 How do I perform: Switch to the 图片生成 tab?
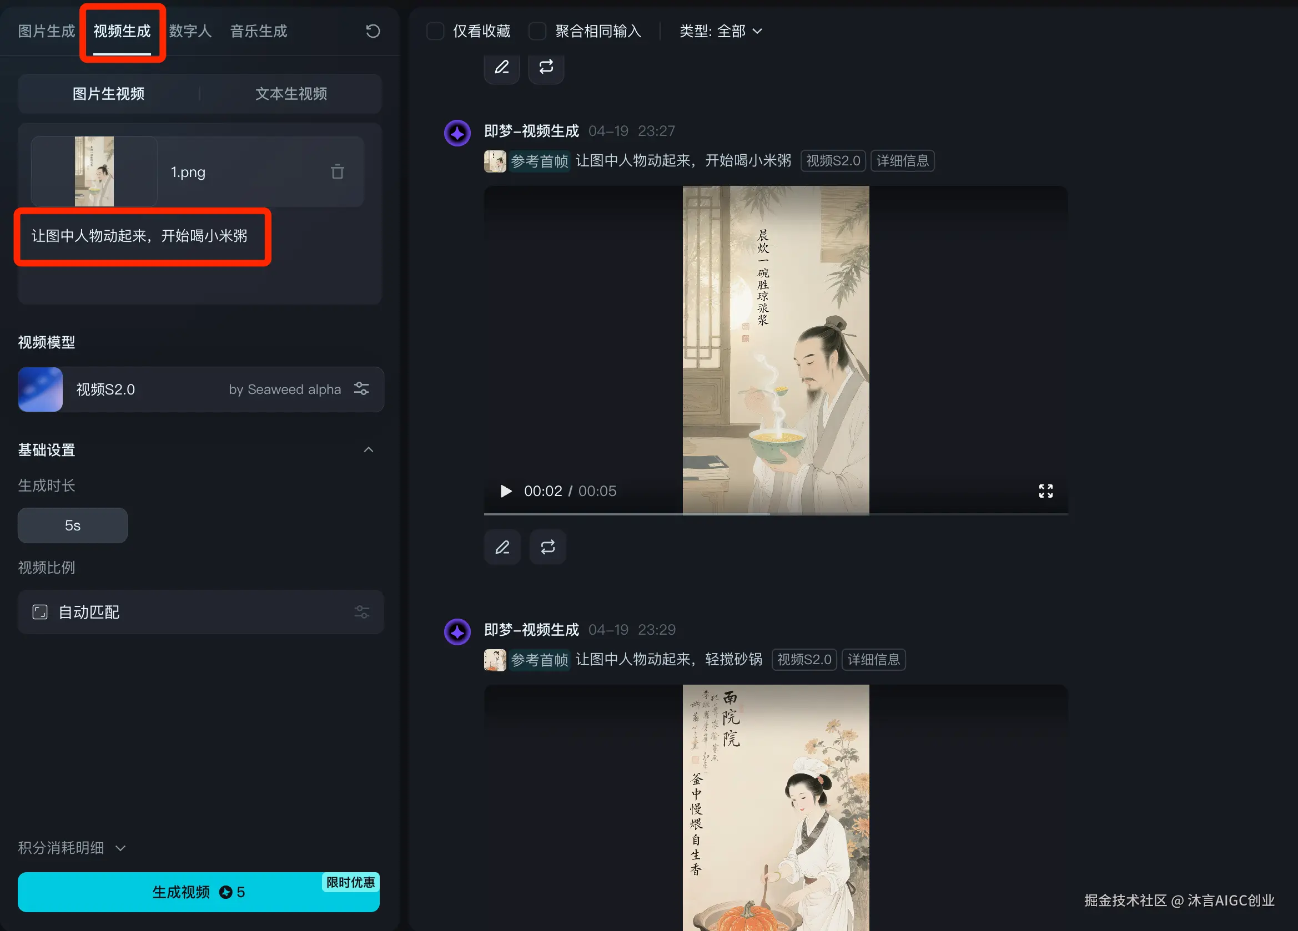[x=47, y=31]
